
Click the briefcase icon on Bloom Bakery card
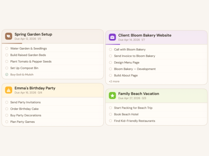pyautogui.click(x=112, y=37)
